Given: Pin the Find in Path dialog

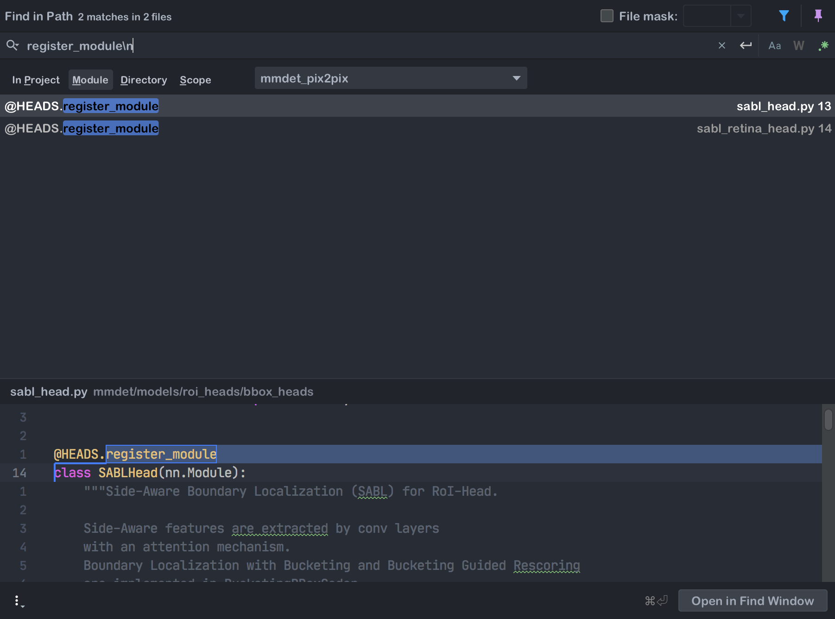Looking at the screenshot, I should click(818, 15).
